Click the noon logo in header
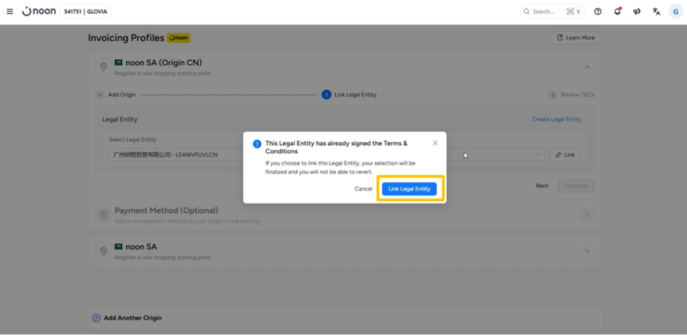This screenshot has width=687, height=335. pos(39,11)
